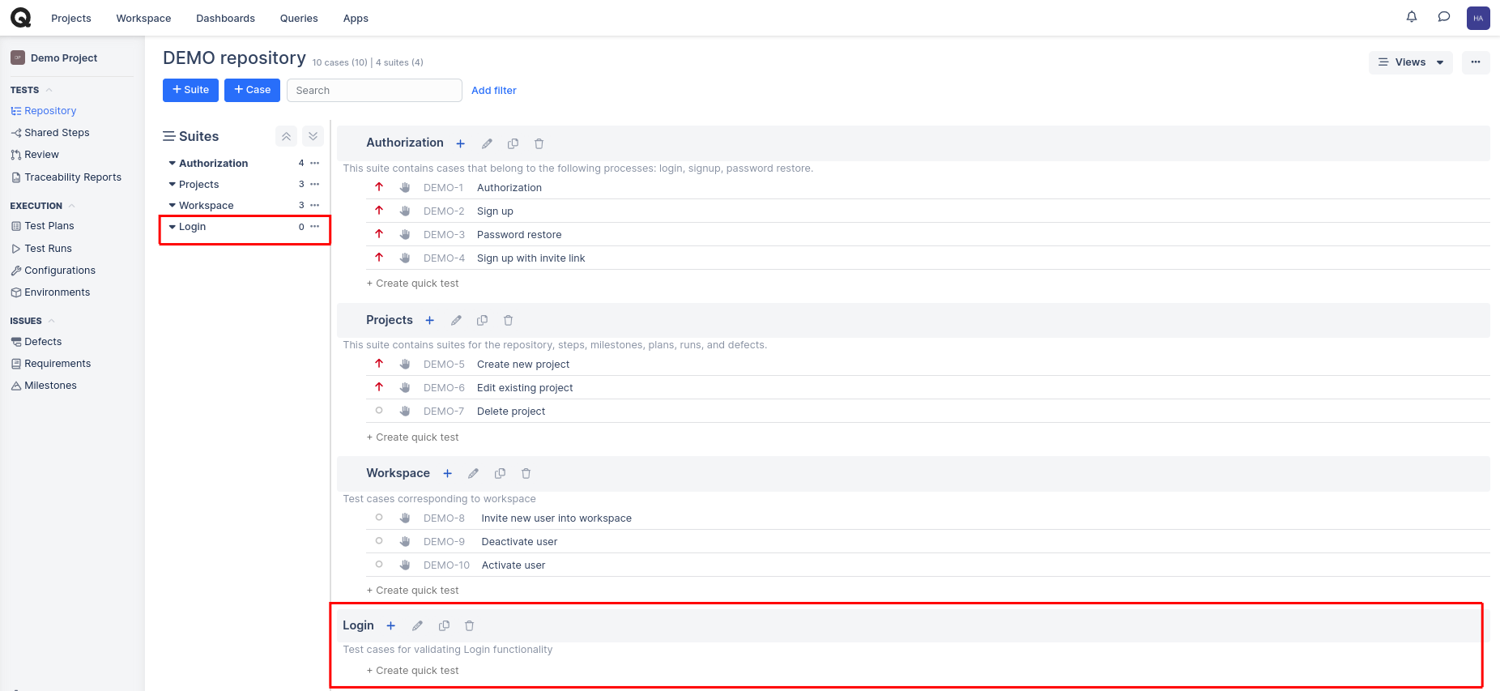Click the Add filter link
This screenshot has height=691, width=1500.
coord(493,91)
